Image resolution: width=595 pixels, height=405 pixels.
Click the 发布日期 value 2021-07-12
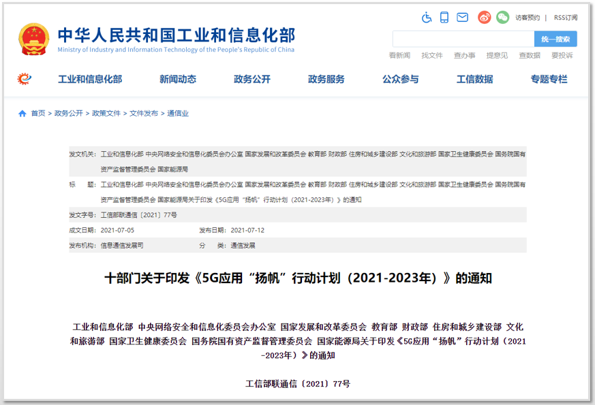coord(247,230)
